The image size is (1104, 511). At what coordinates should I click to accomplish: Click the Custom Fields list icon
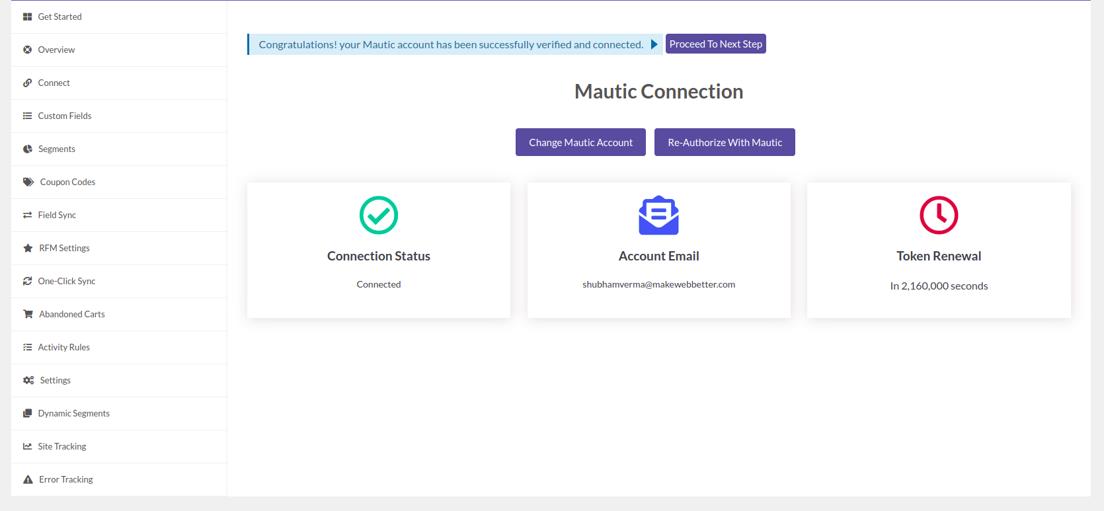point(27,116)
